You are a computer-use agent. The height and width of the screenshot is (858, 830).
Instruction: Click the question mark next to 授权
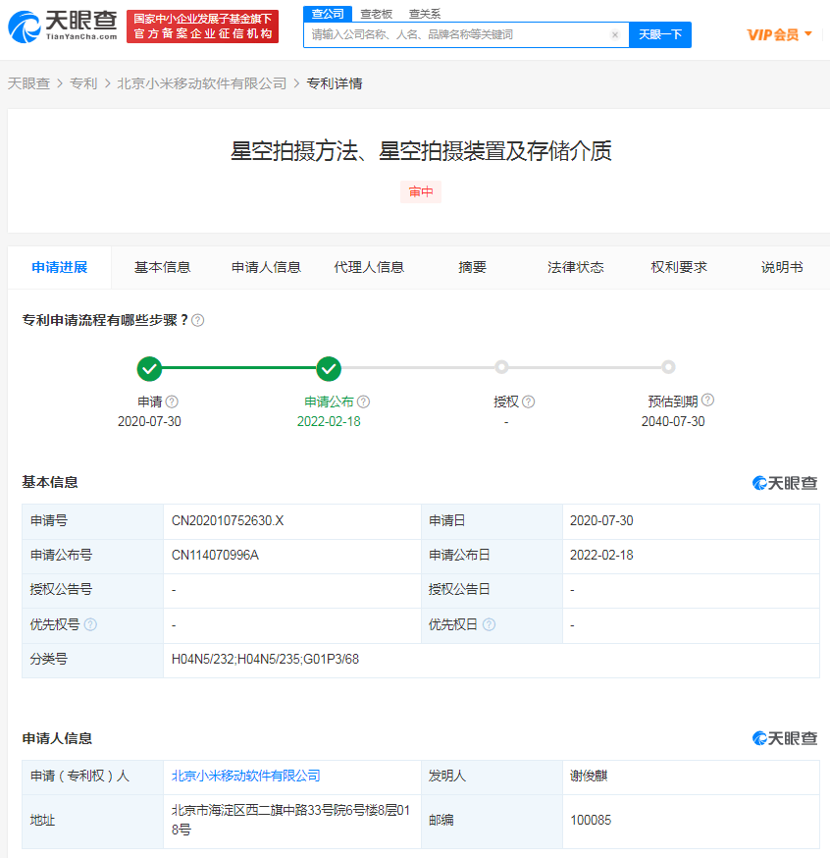pyautogui.click(x=529, y=402)
